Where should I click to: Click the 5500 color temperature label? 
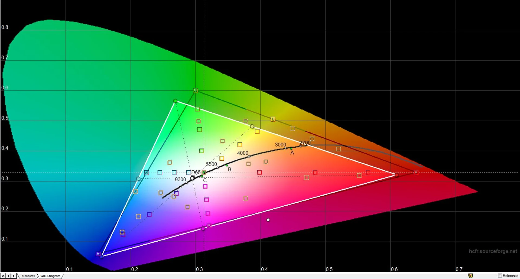point(212,164)
